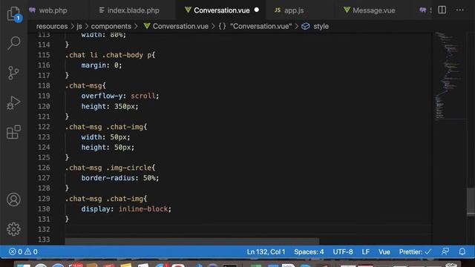Click the "border-radius: 50%;" line
This screenshot has width=475, height=267.
click(x=120, y=178)
